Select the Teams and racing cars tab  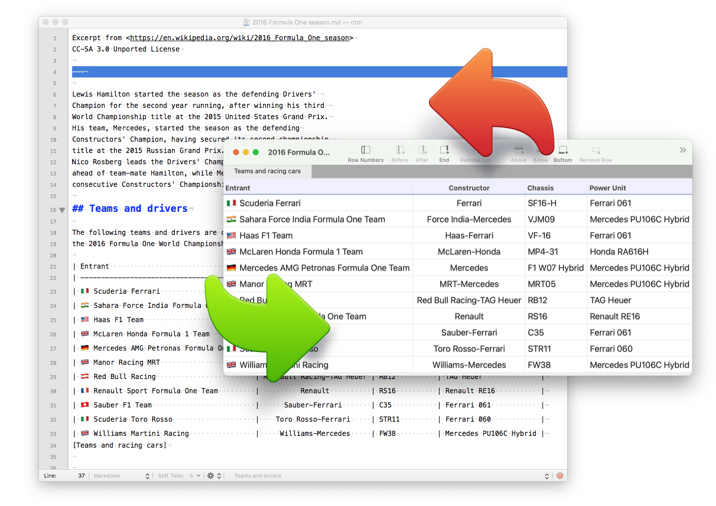point(267,171)
